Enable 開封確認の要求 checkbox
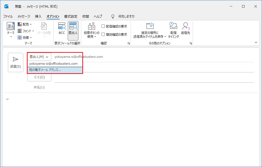The width and height of the screenshot is (262, 167). point(103,34)
